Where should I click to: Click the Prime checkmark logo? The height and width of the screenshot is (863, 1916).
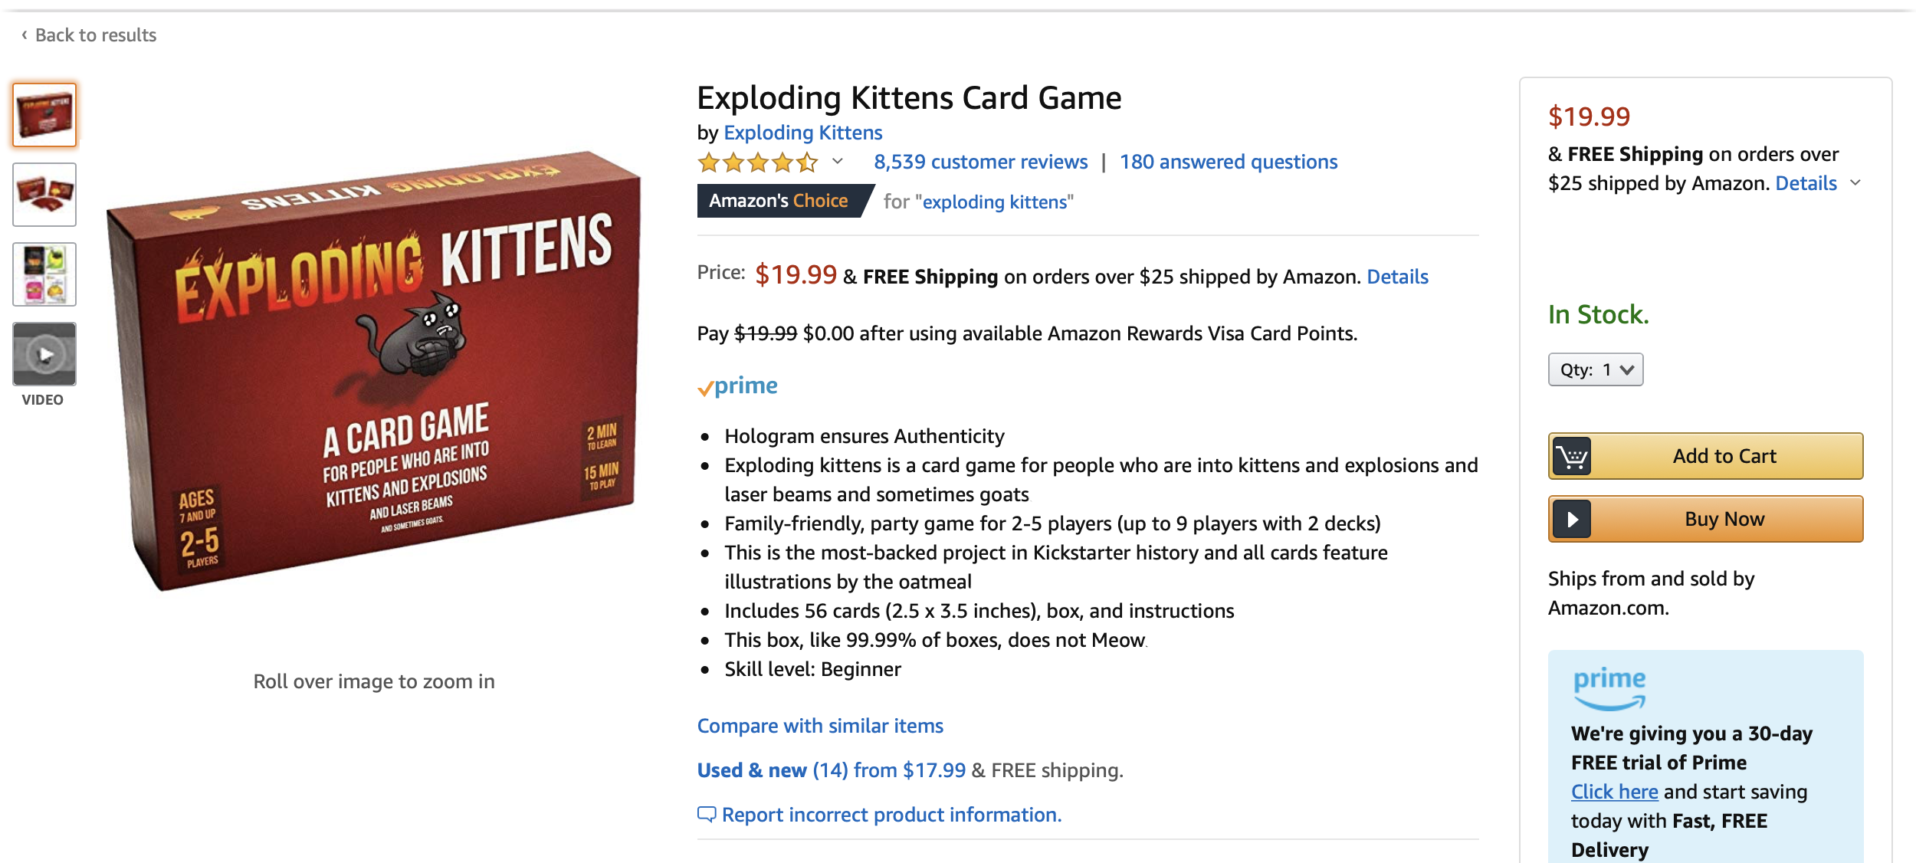point(737,386)
